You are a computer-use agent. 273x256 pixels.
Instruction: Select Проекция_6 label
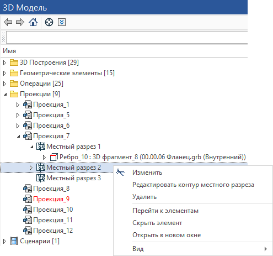tap(51, 126)
